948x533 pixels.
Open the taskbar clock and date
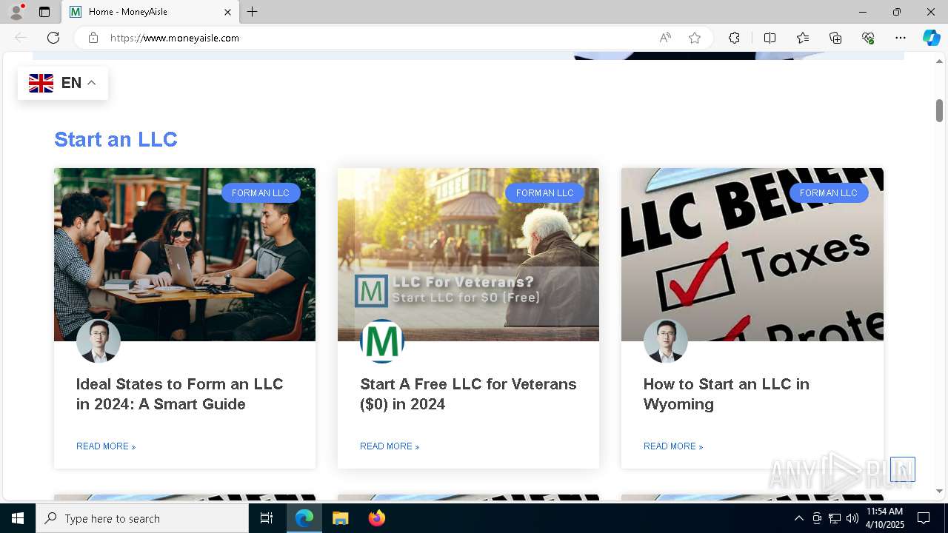coord(885,518)
